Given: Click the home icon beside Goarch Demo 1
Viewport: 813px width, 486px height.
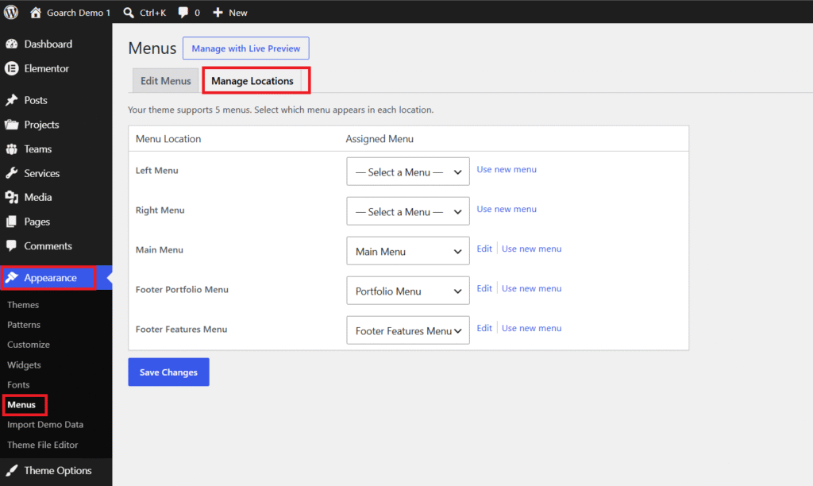Looking at the screenshot, I should (x=35, y=13).
